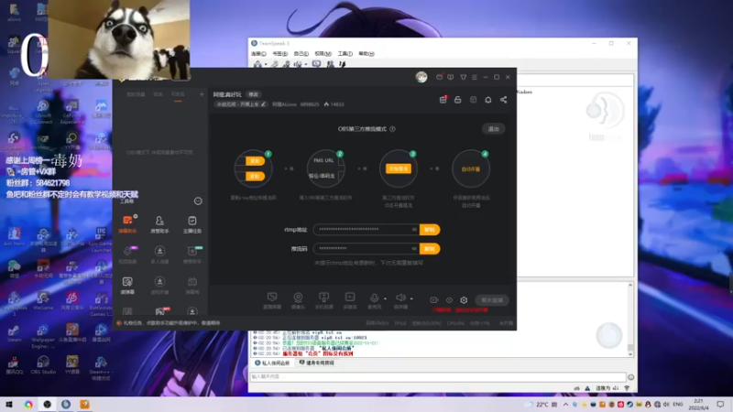The height and width of the screenshot is (412, 733).
Task: Open Chrome from the taskbar
Action: coord(28,405)
